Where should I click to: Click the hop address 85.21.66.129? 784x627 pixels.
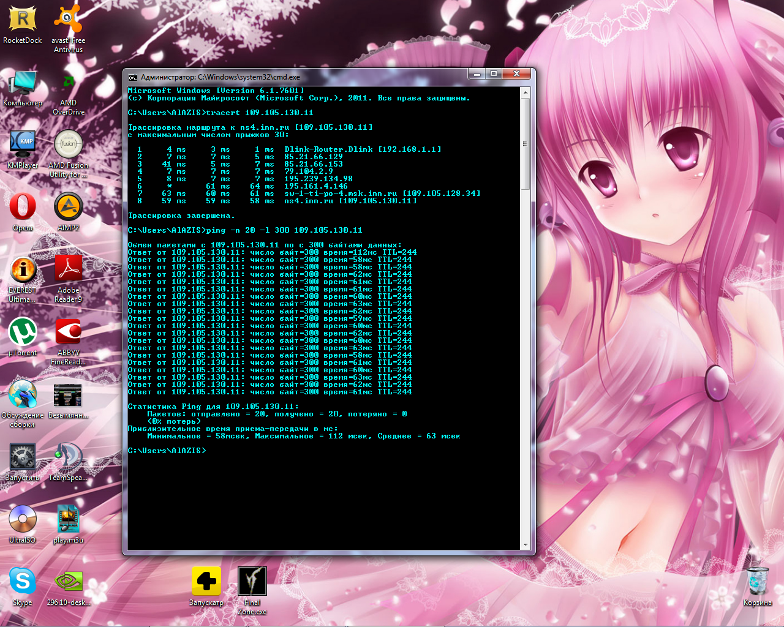click(x=314, y=157)
